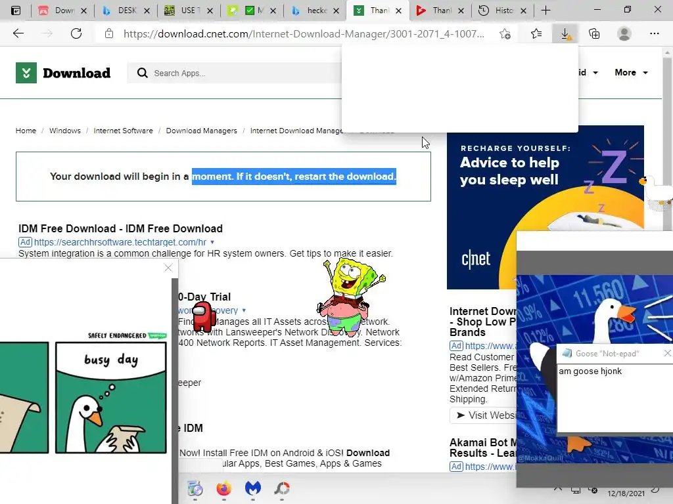Click the network tray icon

(x=576, y=490)
